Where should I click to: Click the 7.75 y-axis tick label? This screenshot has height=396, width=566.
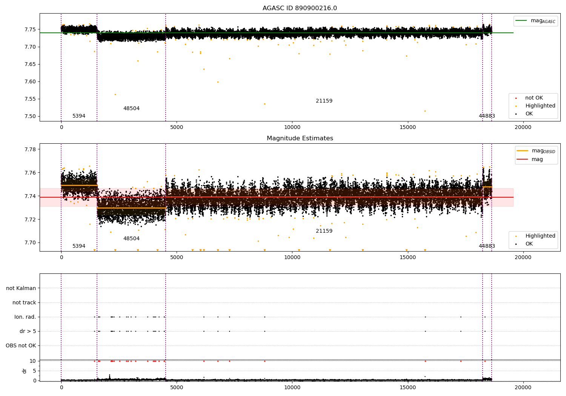point(31,29)
